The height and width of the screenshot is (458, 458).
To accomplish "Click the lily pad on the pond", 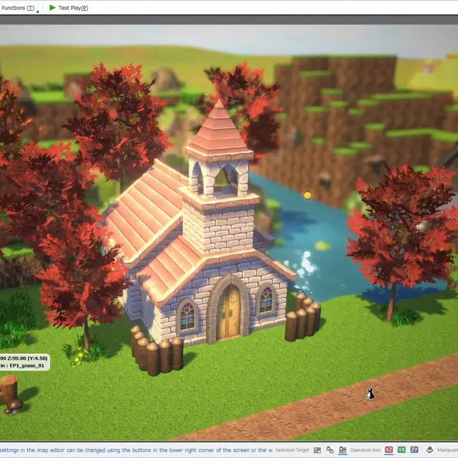I will [323, 245].
